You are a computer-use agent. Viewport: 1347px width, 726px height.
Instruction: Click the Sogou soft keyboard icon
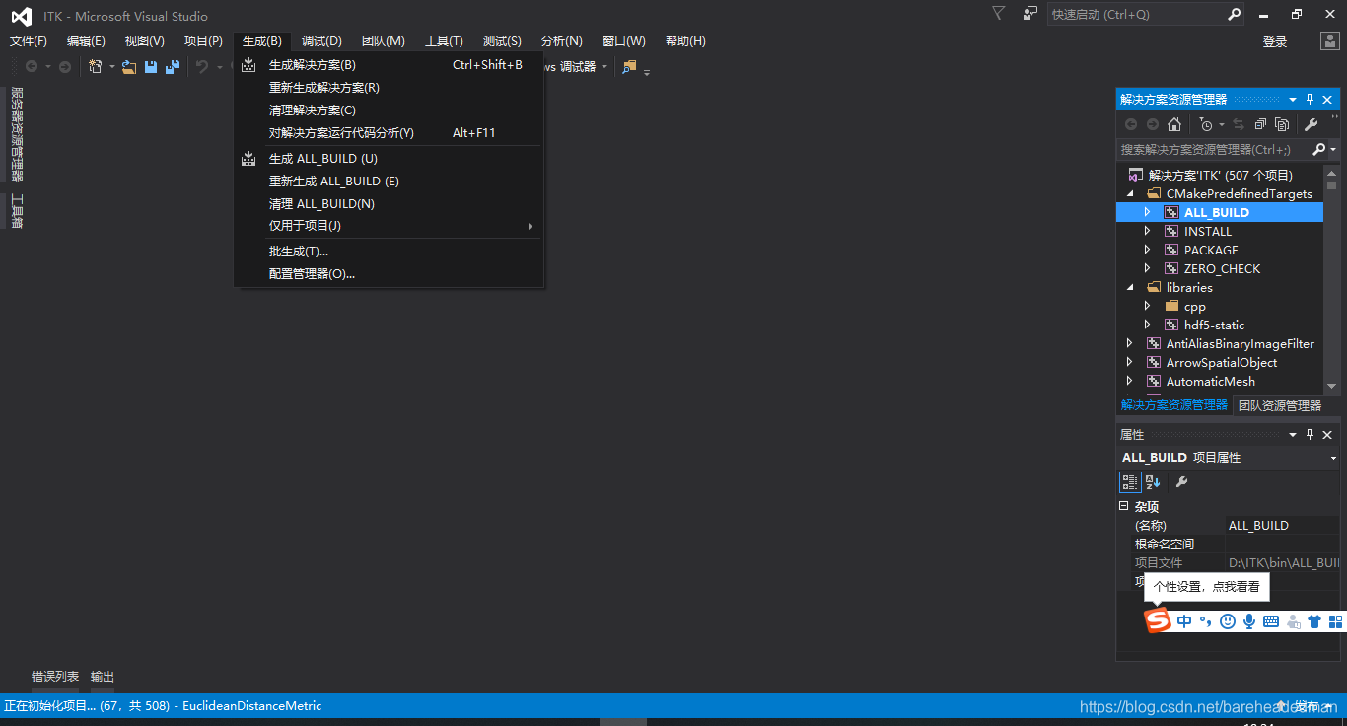(x=1271, y=621)
